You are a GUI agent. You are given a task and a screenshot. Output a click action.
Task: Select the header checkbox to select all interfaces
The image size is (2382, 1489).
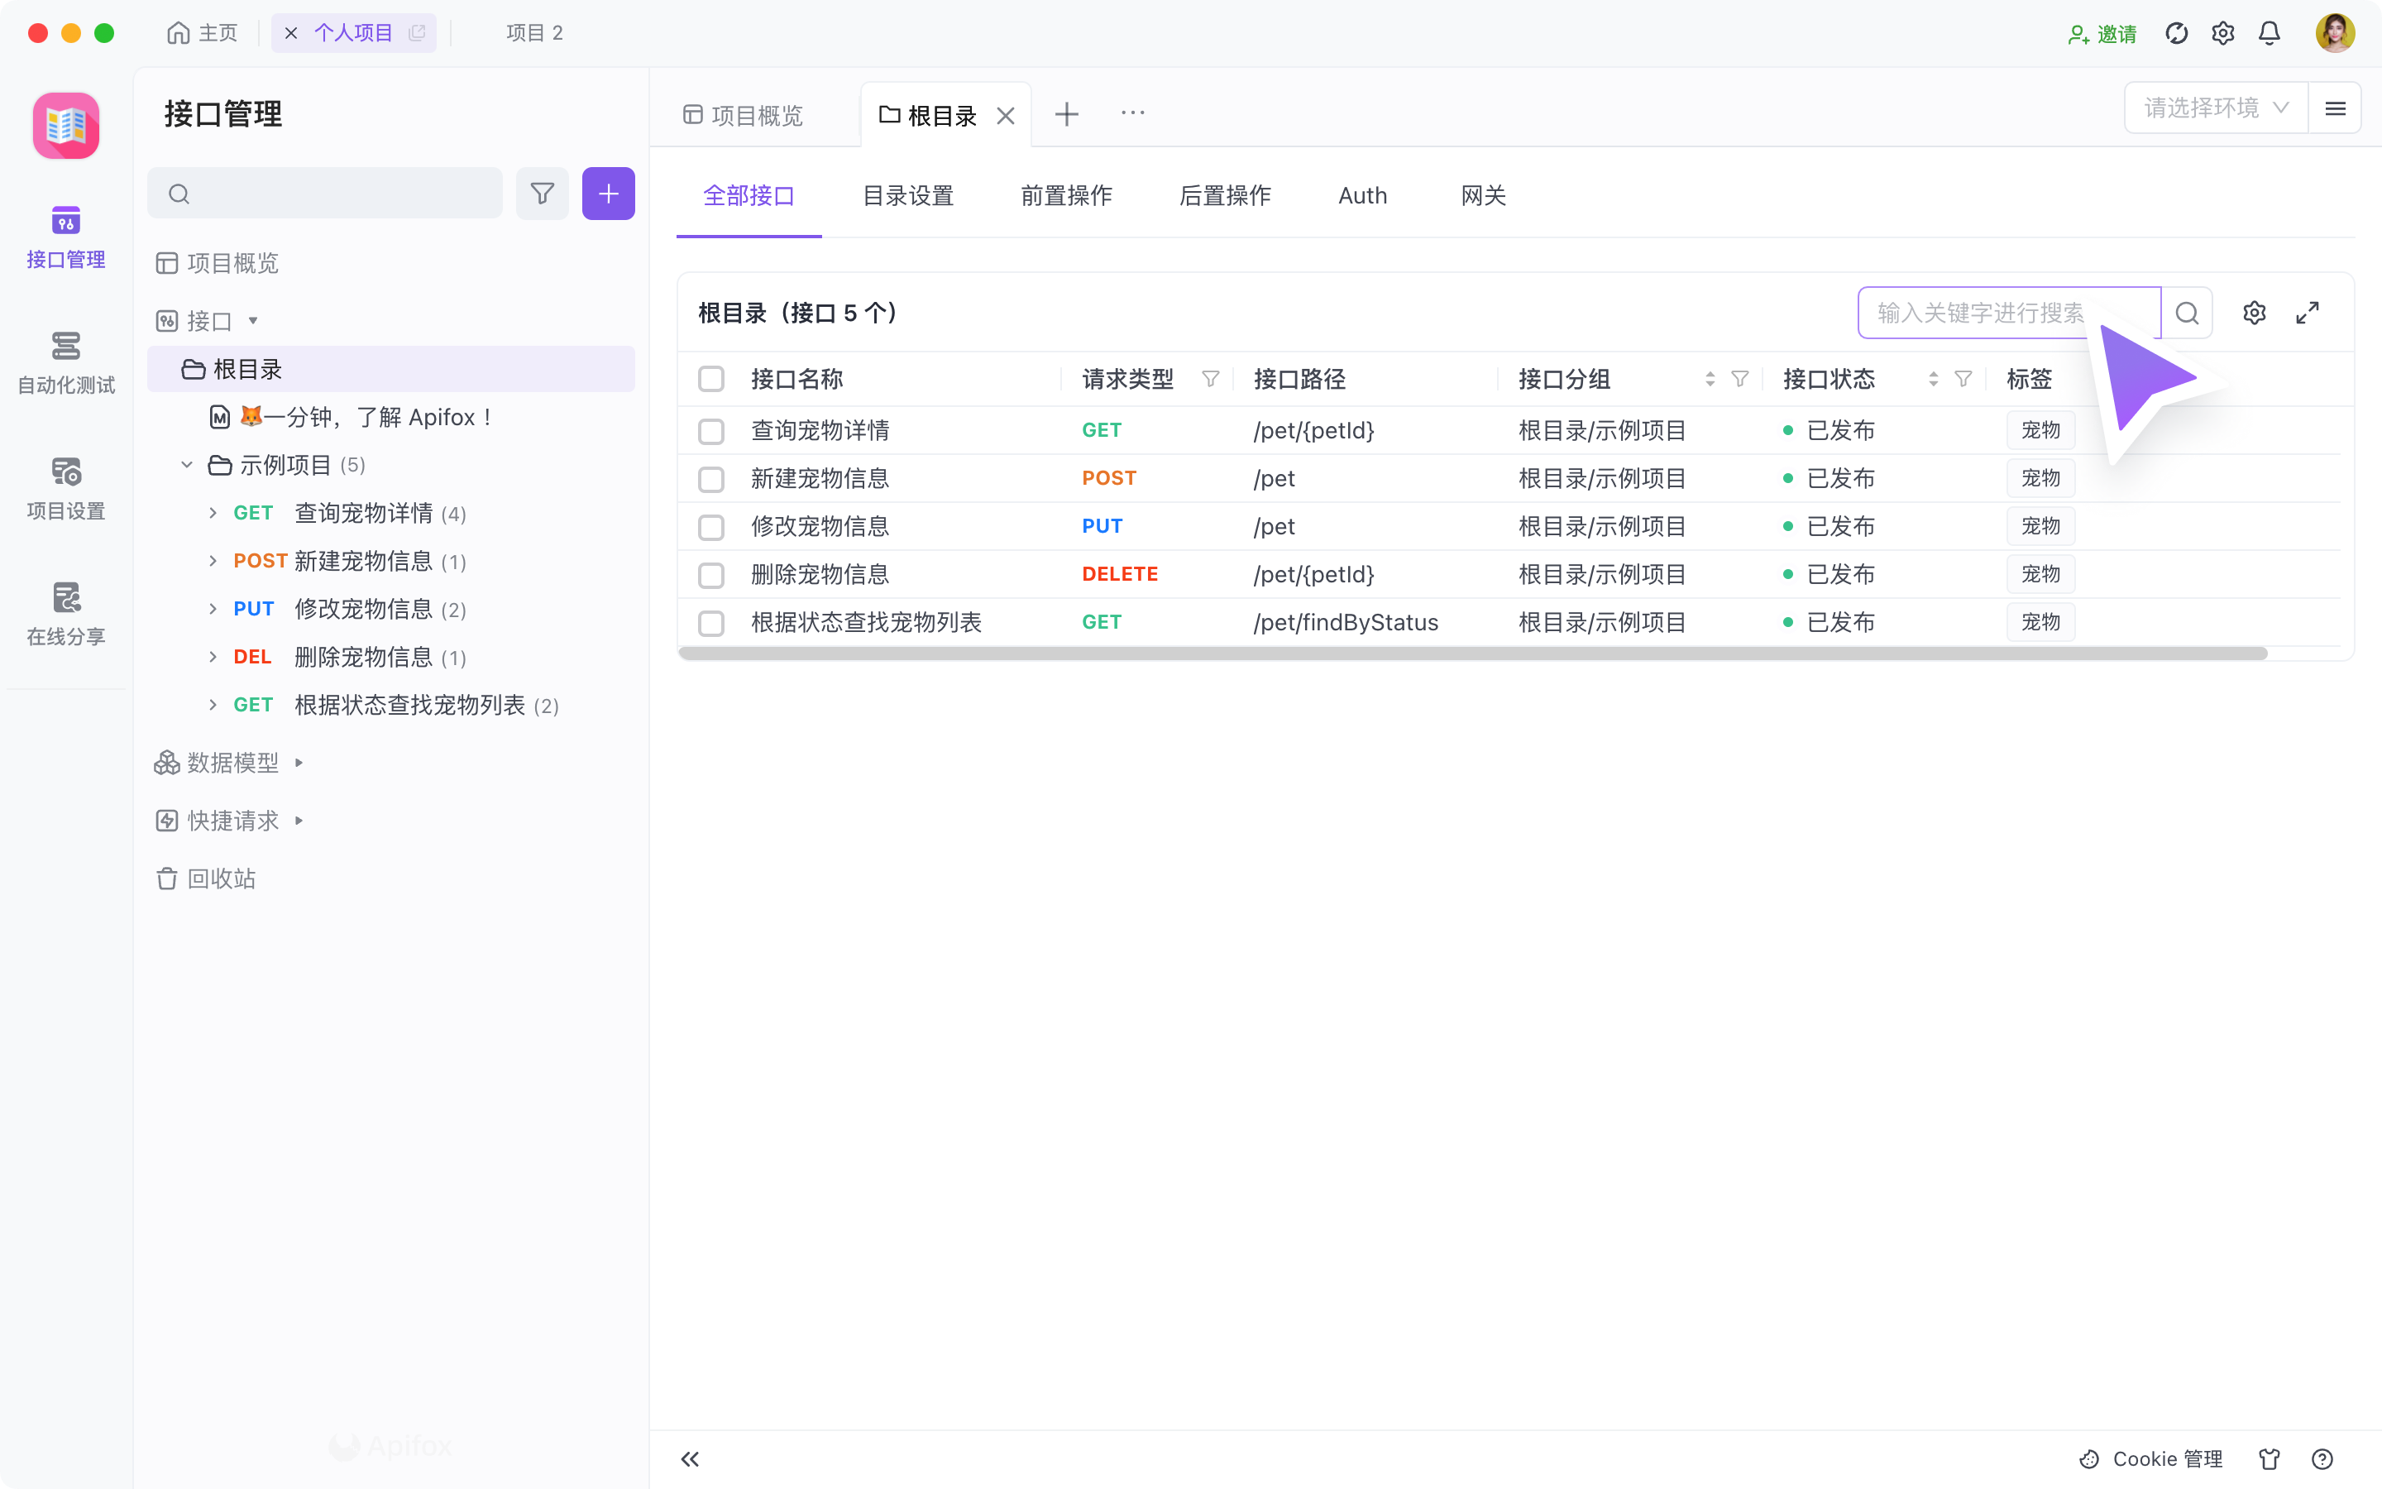pyautogui.click(x=711, y=378)
